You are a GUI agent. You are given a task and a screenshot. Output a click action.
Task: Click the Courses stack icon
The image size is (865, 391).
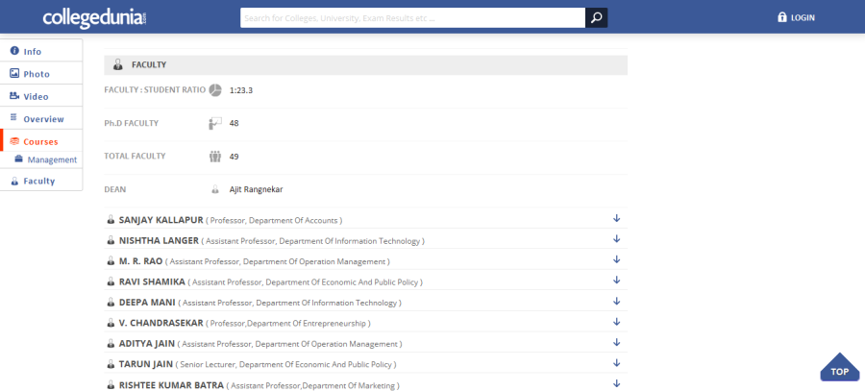click(14, 141)
